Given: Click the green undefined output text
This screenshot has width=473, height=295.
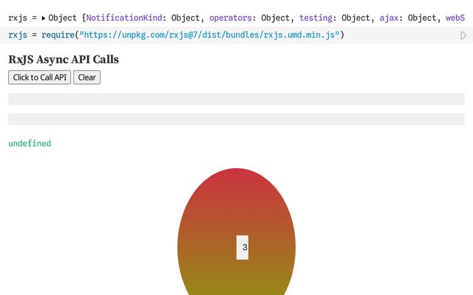Looking at the screenshot, I should [30, 144].
